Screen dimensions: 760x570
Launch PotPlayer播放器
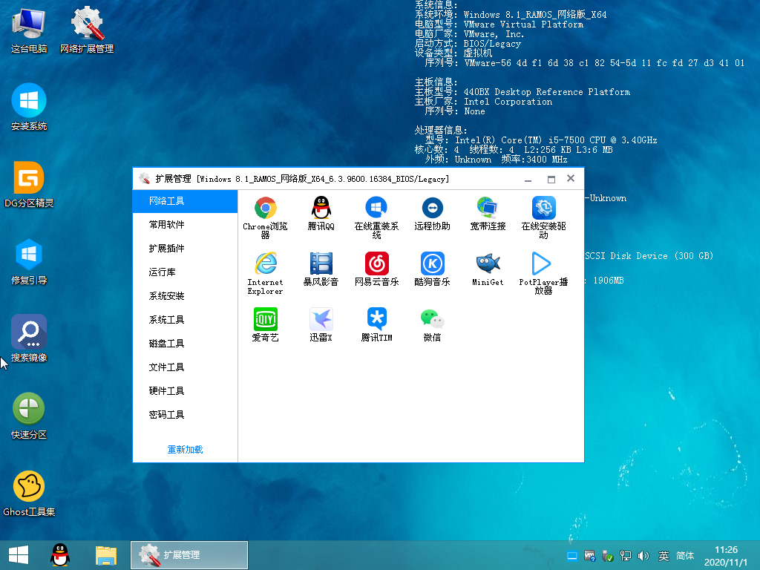[544, 273]
